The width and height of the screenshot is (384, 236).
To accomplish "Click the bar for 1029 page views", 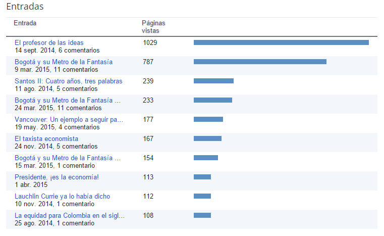I will pyautogui.click(x=281, y=42).
